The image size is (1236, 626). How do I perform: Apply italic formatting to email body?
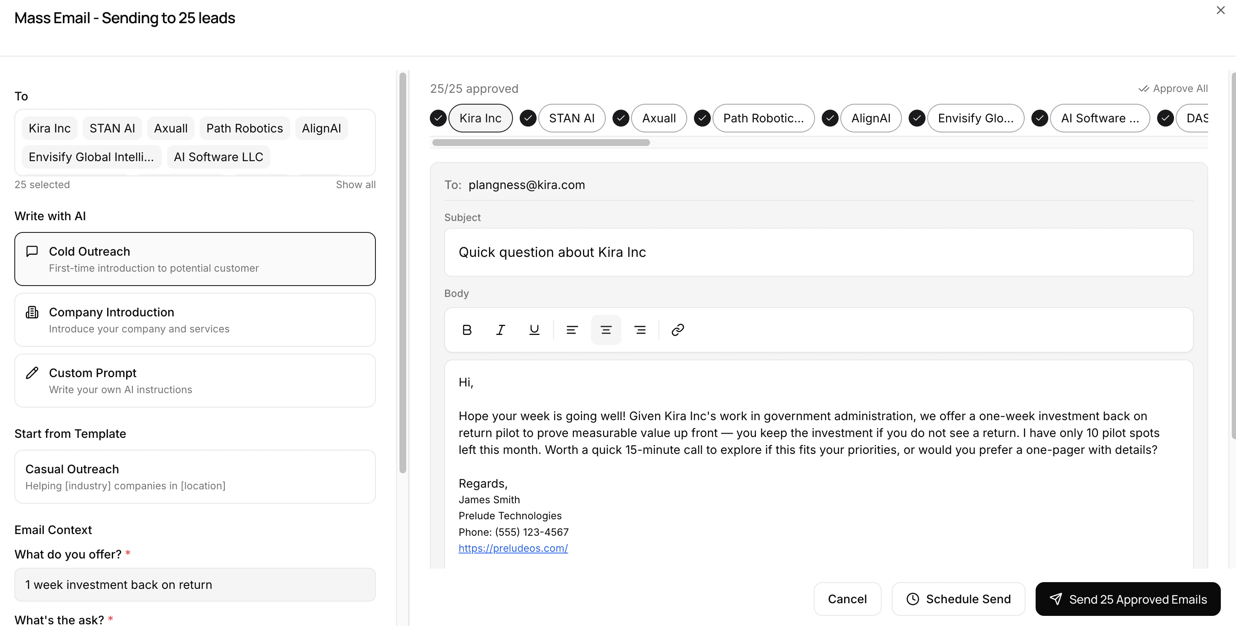[x=500, y=329]
